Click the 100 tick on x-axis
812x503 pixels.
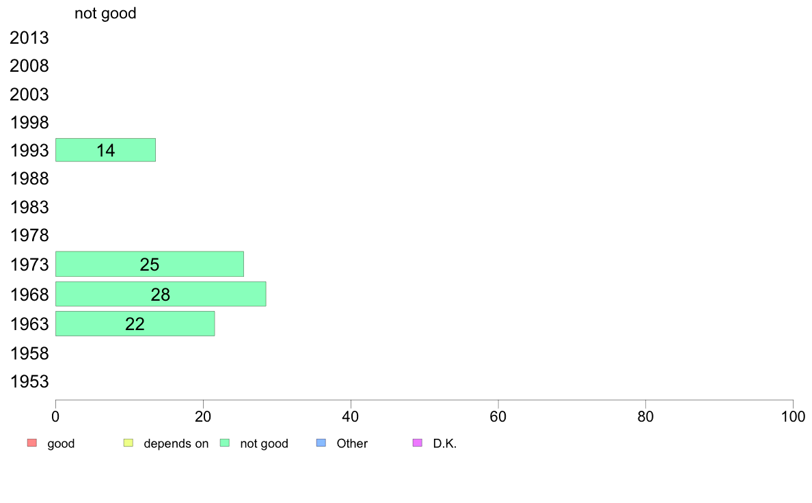pos(793,416)
